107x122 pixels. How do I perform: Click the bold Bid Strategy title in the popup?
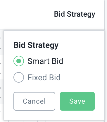tap(36, 45)
